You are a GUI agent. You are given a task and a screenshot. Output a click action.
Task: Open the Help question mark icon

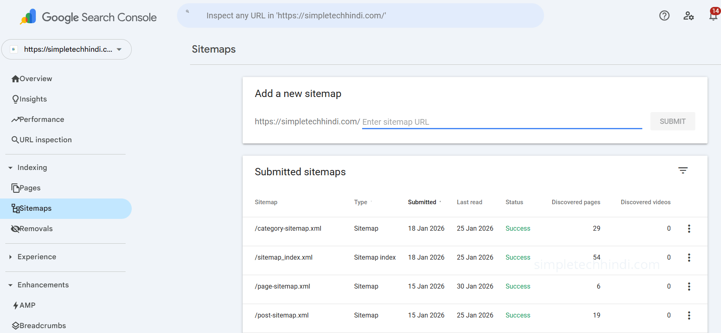pyautogui.click(x=664, y=15)
